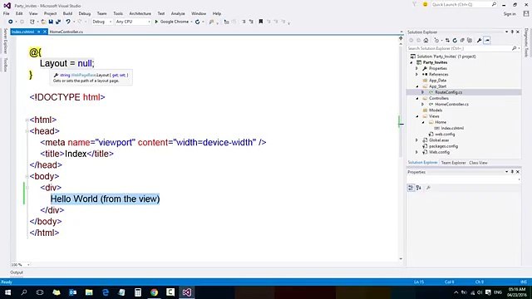
Task: Click the Undo arrow in the toolbar
Action: pos(68,22)
